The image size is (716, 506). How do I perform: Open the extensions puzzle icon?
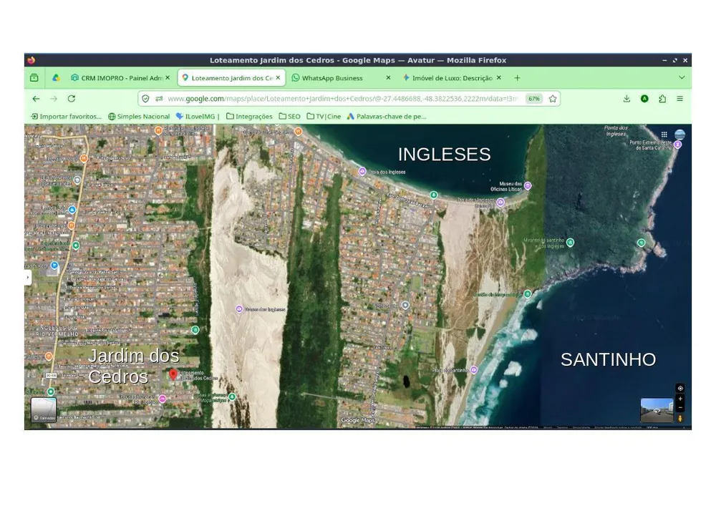[662, 99]
